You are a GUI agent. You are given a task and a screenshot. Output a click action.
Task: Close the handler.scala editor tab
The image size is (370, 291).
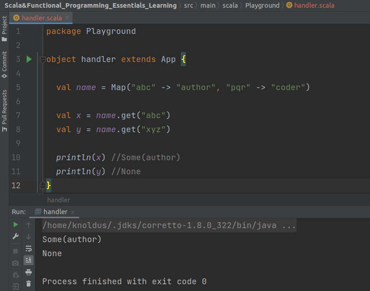click(x=67, y=18)
